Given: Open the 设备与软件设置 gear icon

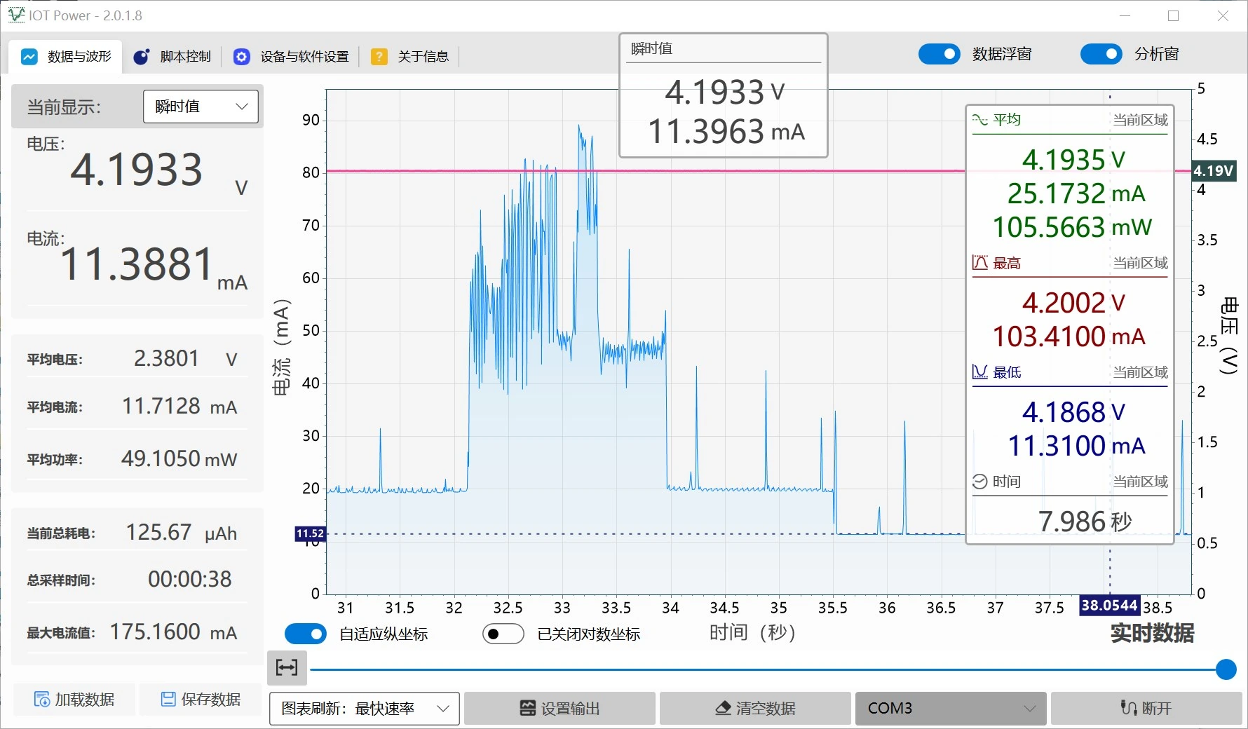Looking at the screenshot, I should pyautogui.click(x=241, y=57).
